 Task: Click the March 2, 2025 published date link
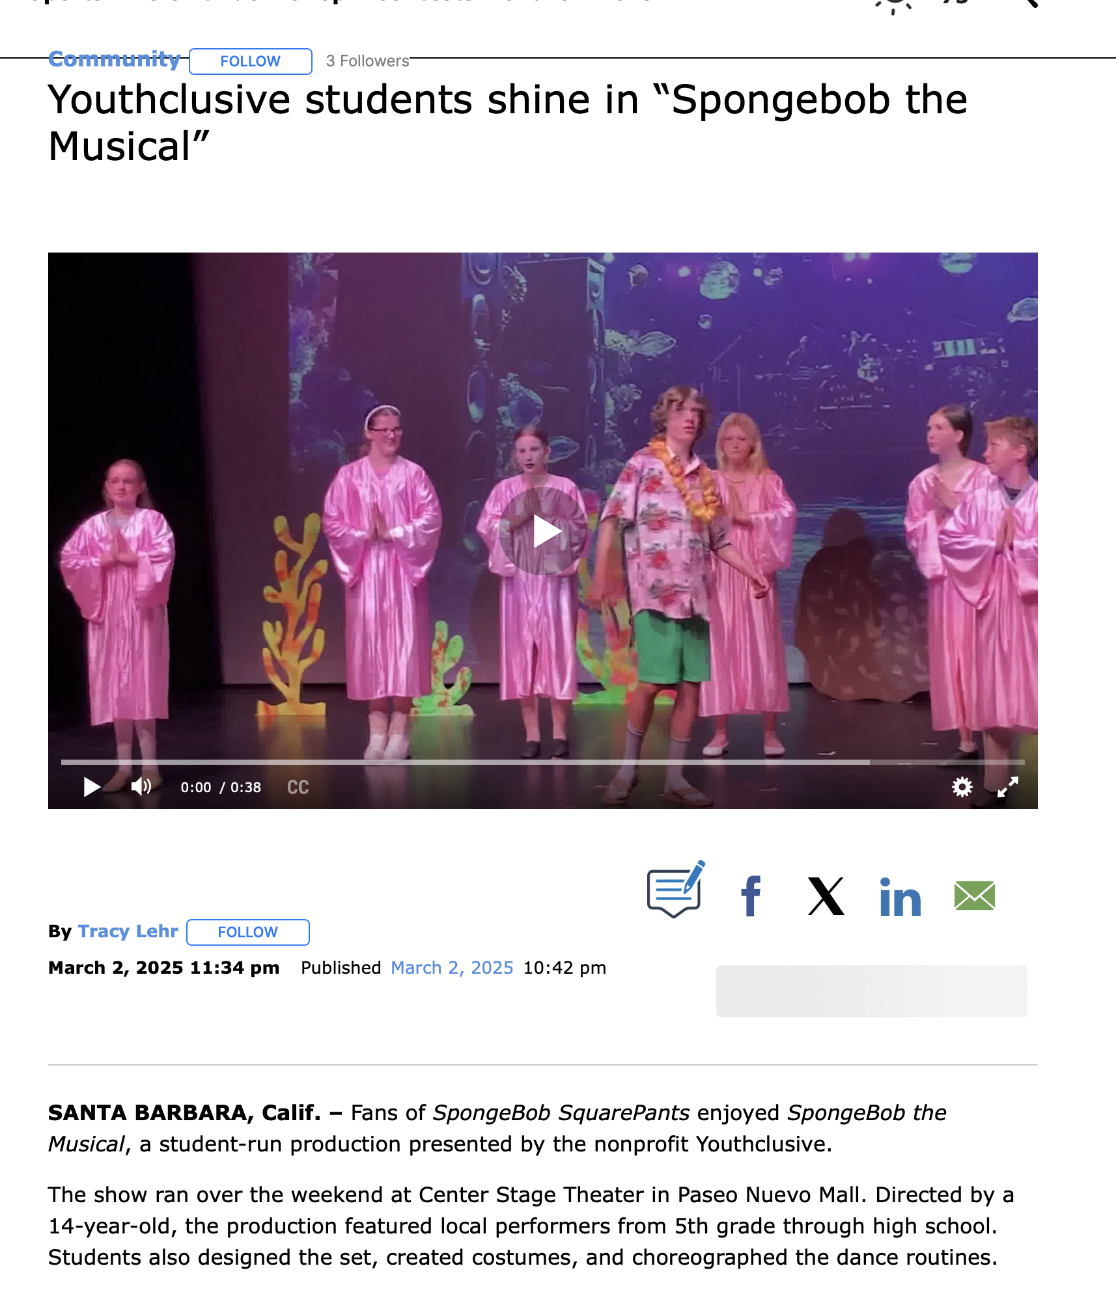(452, 968)
